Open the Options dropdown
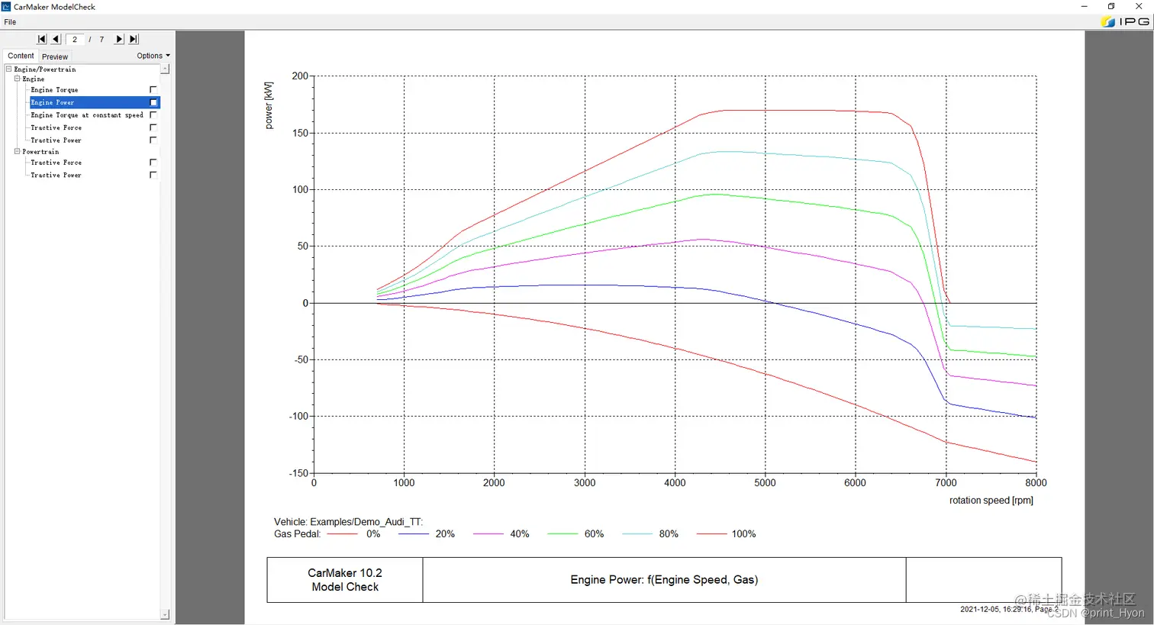Image resolution: width=1154 pixels, height=625 pixels. point(153,56)
